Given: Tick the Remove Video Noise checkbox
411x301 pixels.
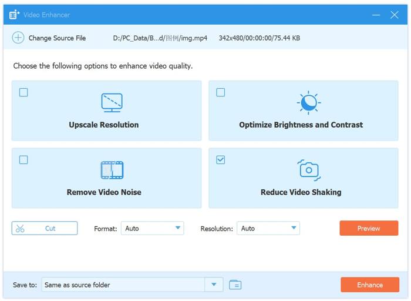Looking at the screenshot, I should point(23,160).
